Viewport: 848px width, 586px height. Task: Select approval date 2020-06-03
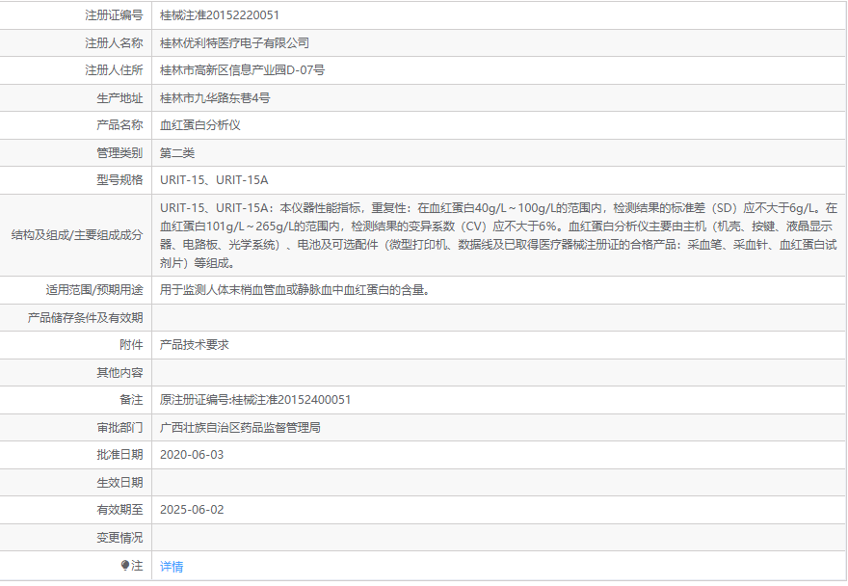pyautogui.click(x=192, y=455)
